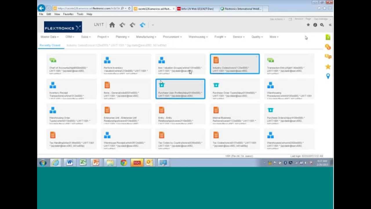Go to the LN home page icon
The image size is (371, 209).
[x=112, y=25]
